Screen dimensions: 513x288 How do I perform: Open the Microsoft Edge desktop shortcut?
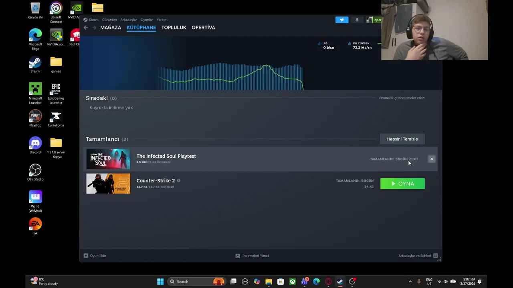[35, 40]
